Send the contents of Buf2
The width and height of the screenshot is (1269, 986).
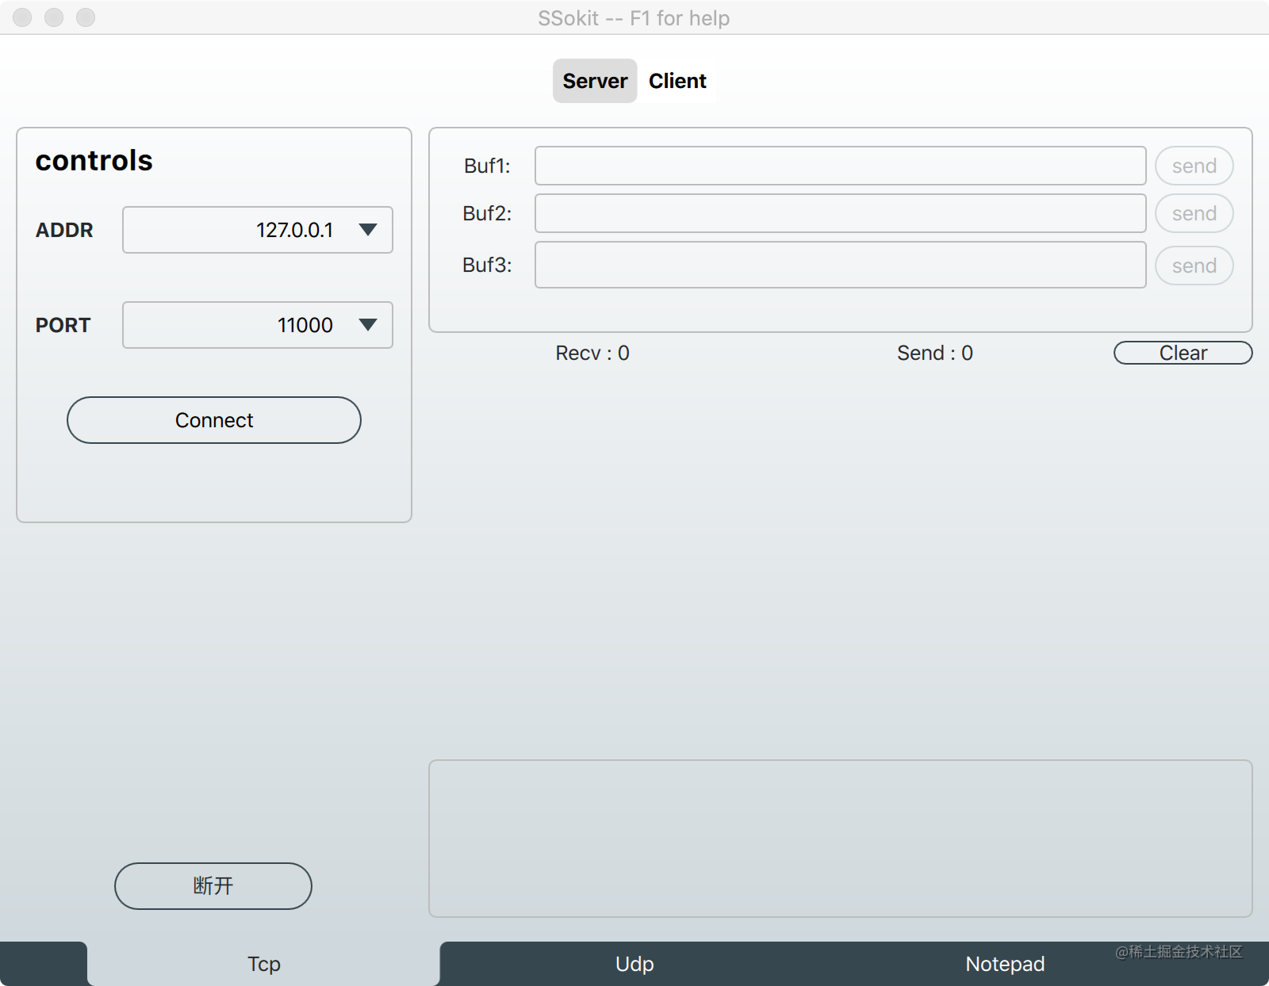coord(1193,213)
